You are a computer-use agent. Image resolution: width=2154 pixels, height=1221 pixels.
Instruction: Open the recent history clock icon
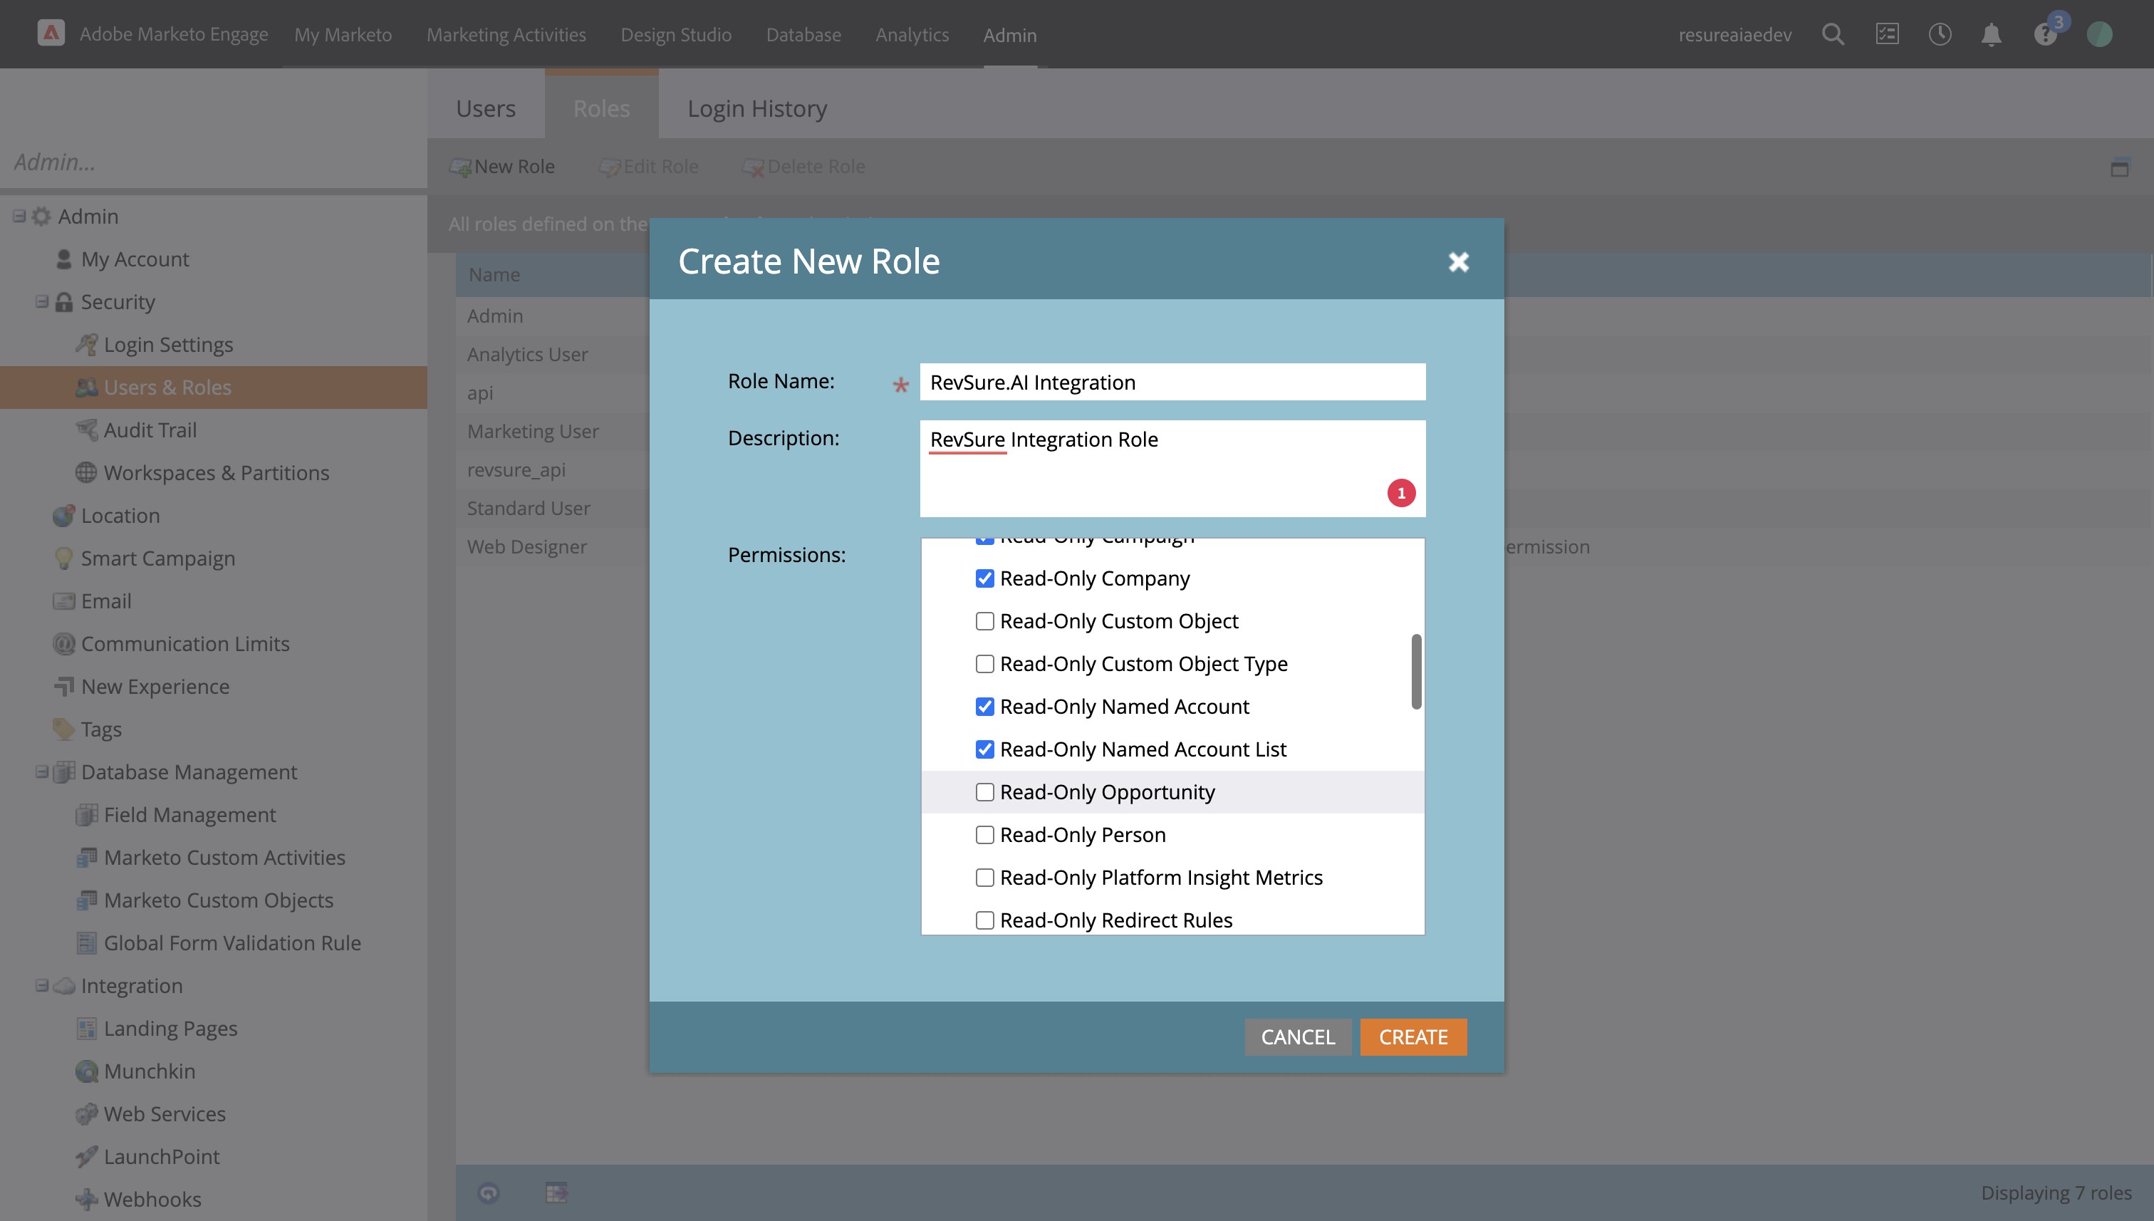(1940, 34)
